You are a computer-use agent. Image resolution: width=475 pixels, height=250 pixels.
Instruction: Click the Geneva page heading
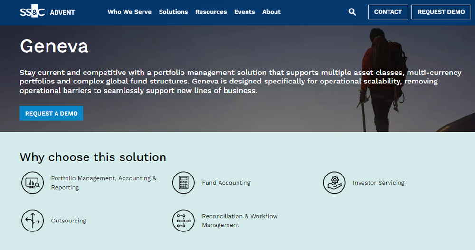[54, 46]
